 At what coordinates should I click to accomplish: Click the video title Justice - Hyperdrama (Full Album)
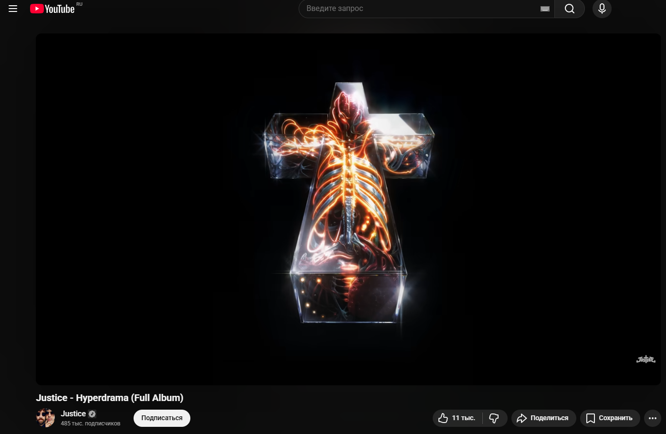110,398
